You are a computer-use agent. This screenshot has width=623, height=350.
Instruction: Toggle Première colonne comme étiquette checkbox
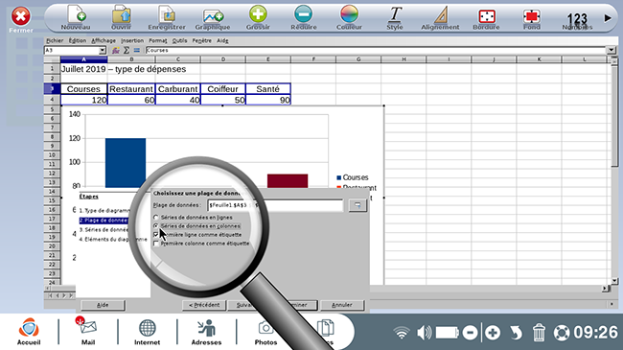155,244
